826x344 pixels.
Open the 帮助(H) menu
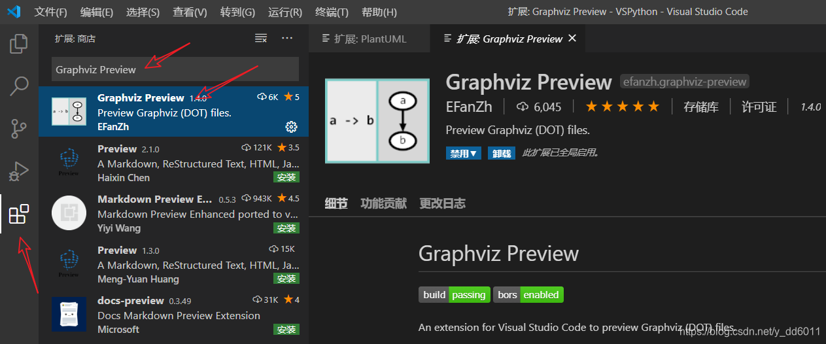(379, 12)
